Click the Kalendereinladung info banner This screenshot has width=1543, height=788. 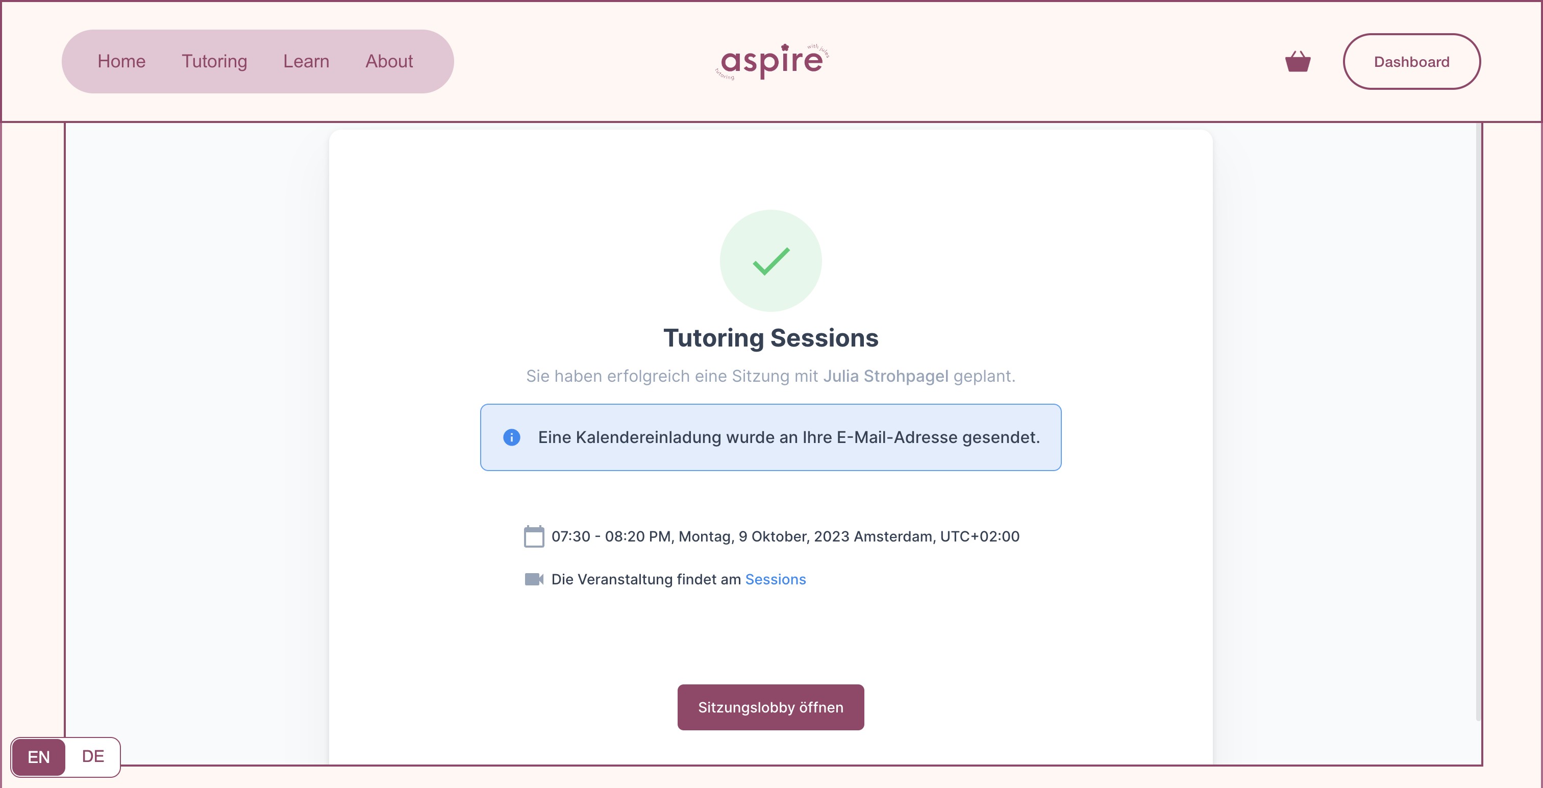pyautogui.click(x=770, y=437)
